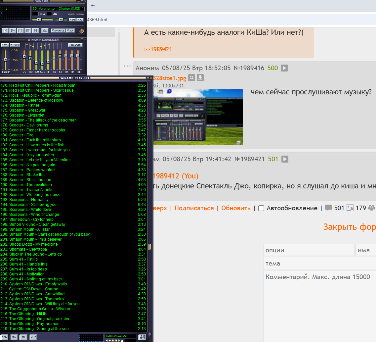Viewport: 376px width, 342px height.
Task: Click the Подписаться link
Action: pos(194,208)
